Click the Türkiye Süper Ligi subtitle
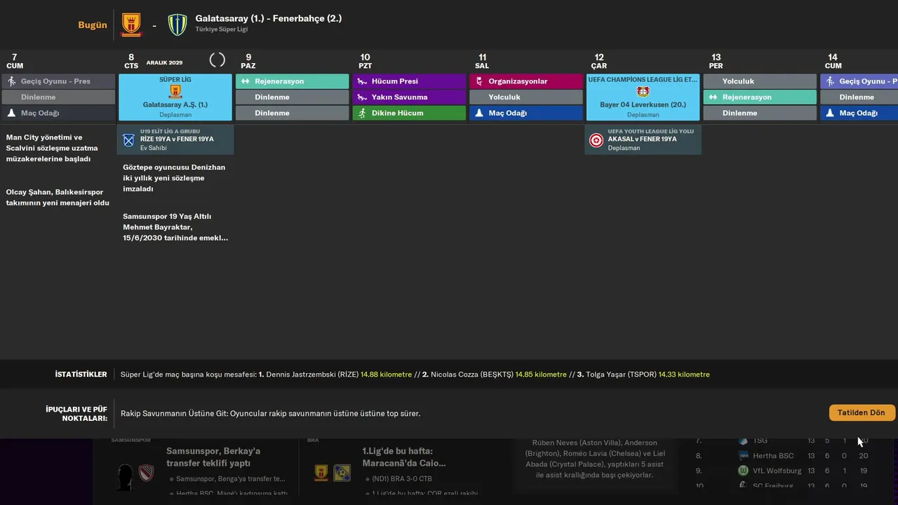The image size is (898, 505). tap(222, 29)
